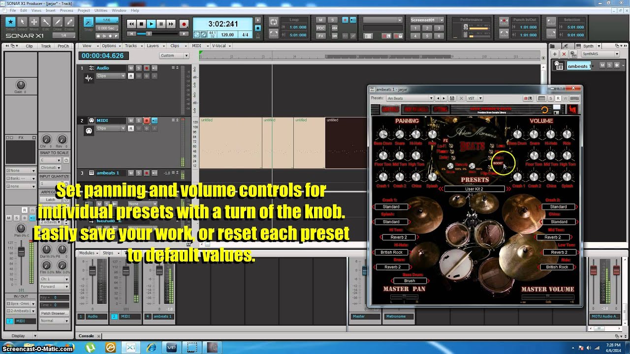Activate the Edit tool
630x354 pixels.
(46, 22)
